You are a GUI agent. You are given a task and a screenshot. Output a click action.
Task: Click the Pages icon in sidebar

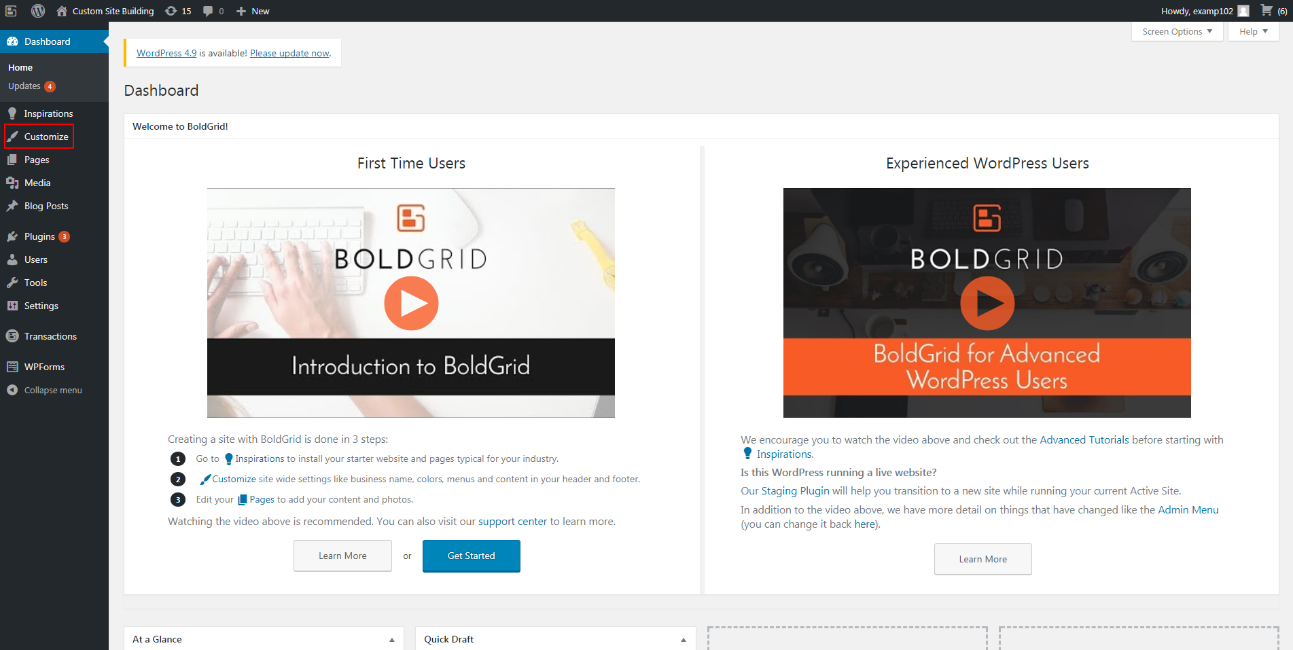(12, 160)
